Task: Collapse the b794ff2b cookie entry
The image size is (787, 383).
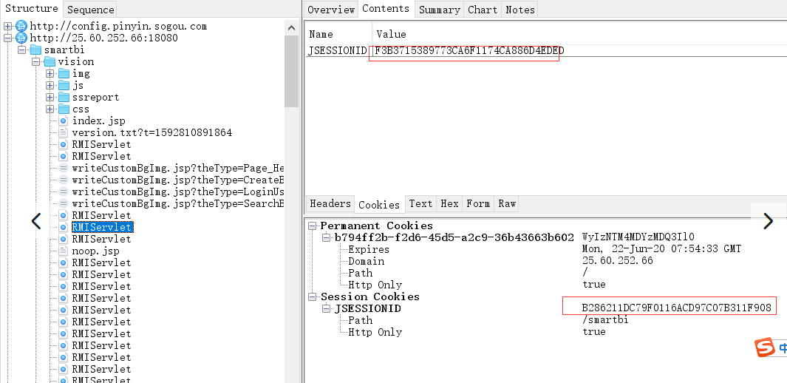Action: 327,237
